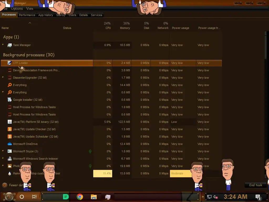Expand the Task Manager app row
Screen dimensions: 269x202
[3, 45]
